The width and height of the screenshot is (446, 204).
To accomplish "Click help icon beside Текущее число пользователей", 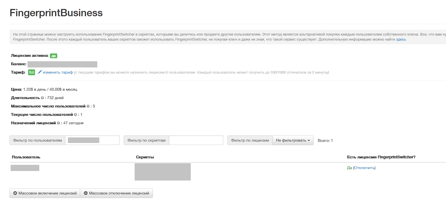I will pyautogui.click(x=75, y=115).
